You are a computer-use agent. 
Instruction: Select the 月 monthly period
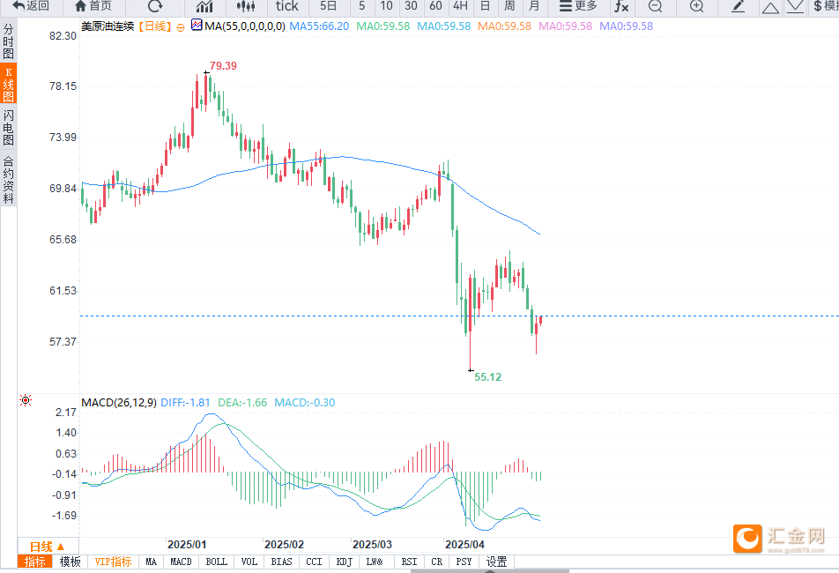coord(534,6)
